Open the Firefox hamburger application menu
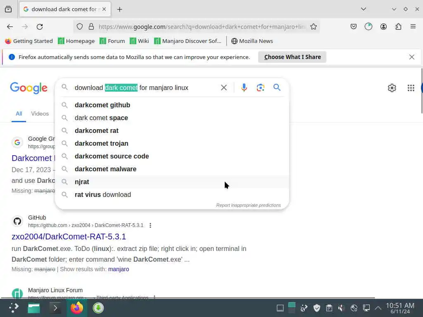This screenshot has height=317, width=423. coord(413,26)
